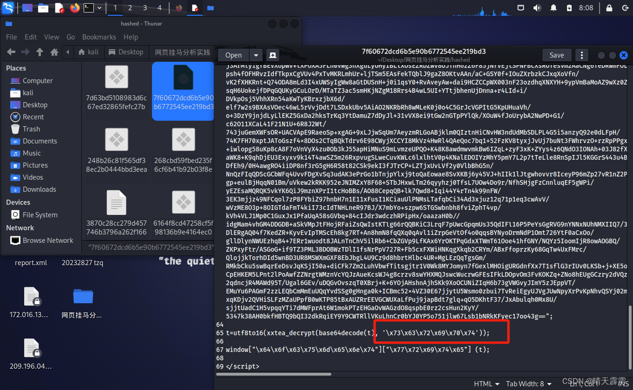This screenshot has width=633, height=390.
Task: Create a new document in editor
Action: 272,55
